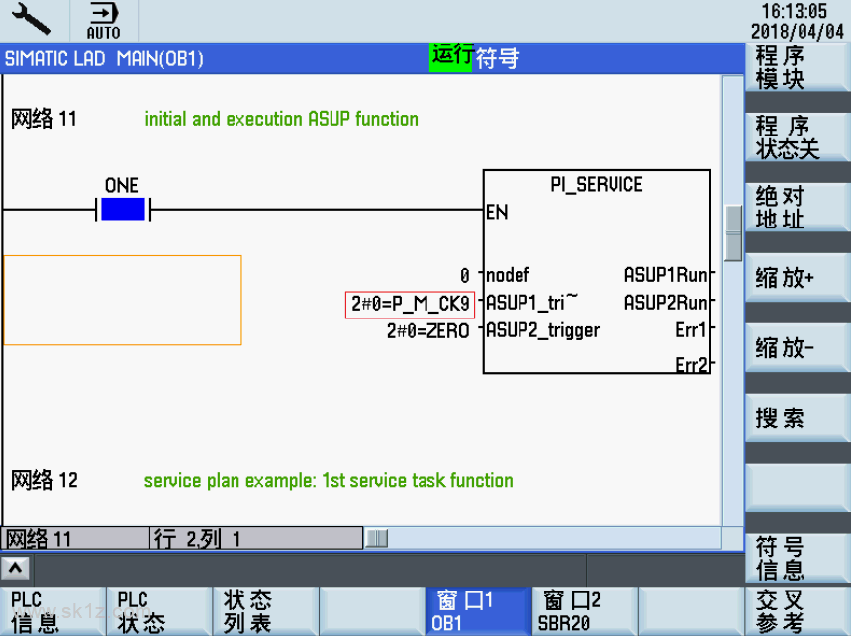The height and width of the screenshot is (636, 851).
Task: Open 交叉参考 cross reference softkey
Action: pyautogui.click(x=797, y=611)
